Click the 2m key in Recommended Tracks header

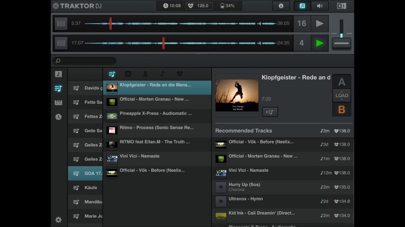coord(325,131)
